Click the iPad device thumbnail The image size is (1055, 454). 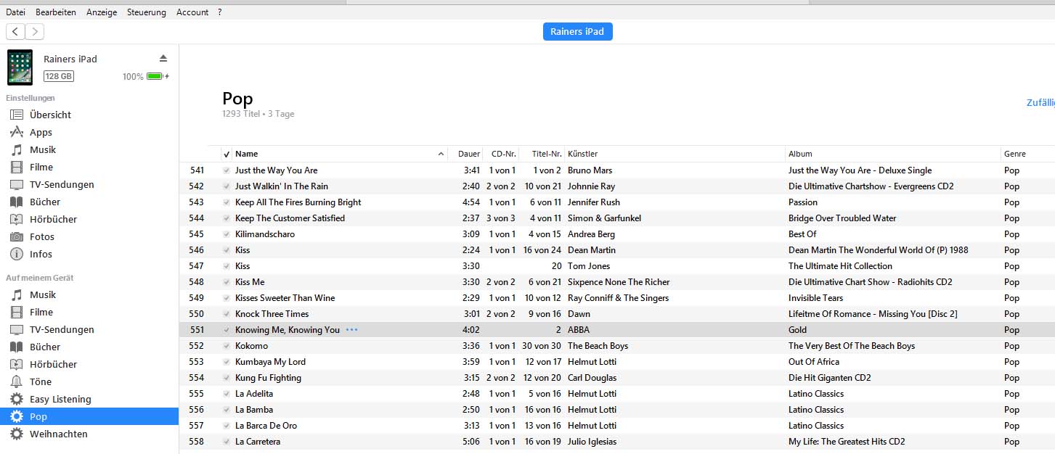[20, 67]
